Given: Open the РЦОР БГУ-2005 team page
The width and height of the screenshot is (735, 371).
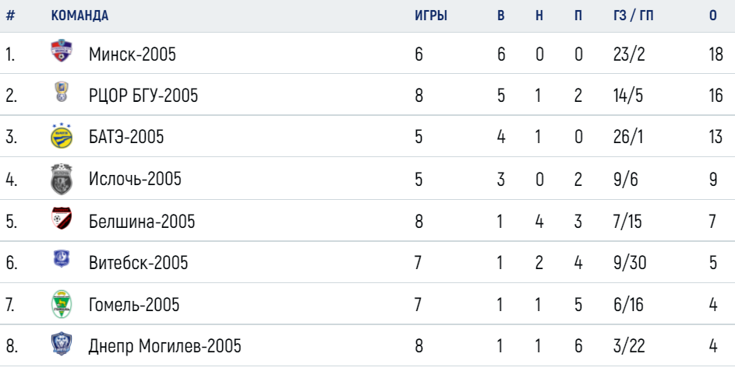Looking at the screenshot, I should 143,96.
